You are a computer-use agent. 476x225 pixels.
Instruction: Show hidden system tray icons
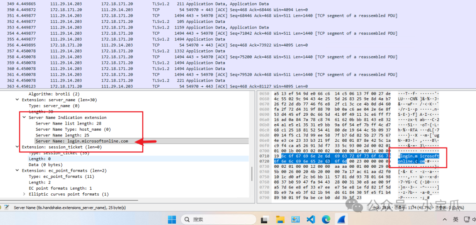click(444, 219)
